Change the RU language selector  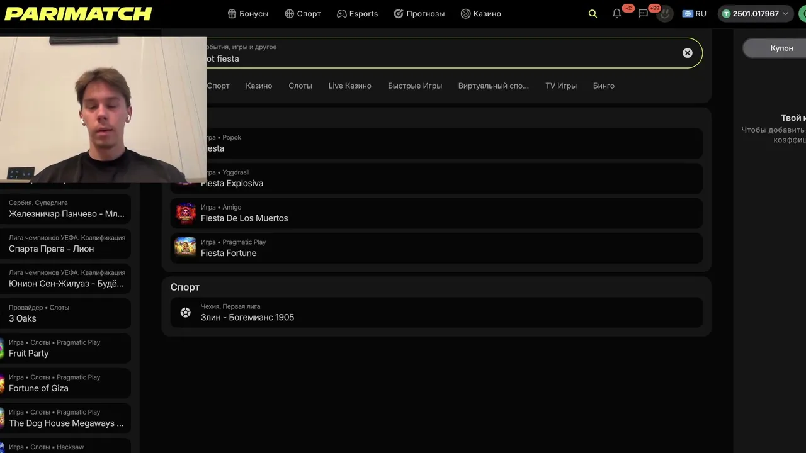[x=695, y=14]
